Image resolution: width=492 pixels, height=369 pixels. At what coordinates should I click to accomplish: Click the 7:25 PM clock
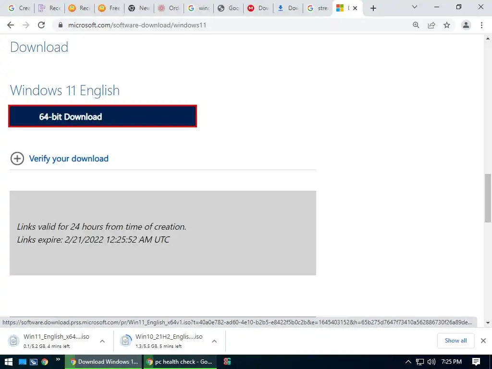click(x=452, y=362)
